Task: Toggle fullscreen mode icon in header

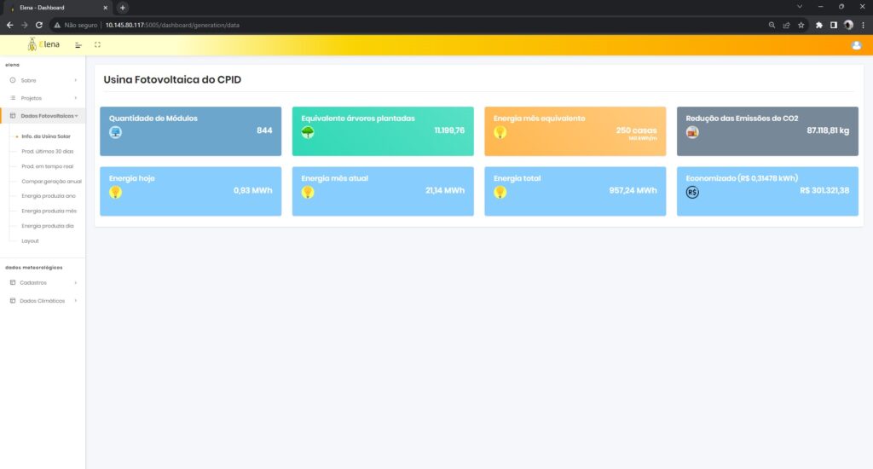Action: (98, 44)
